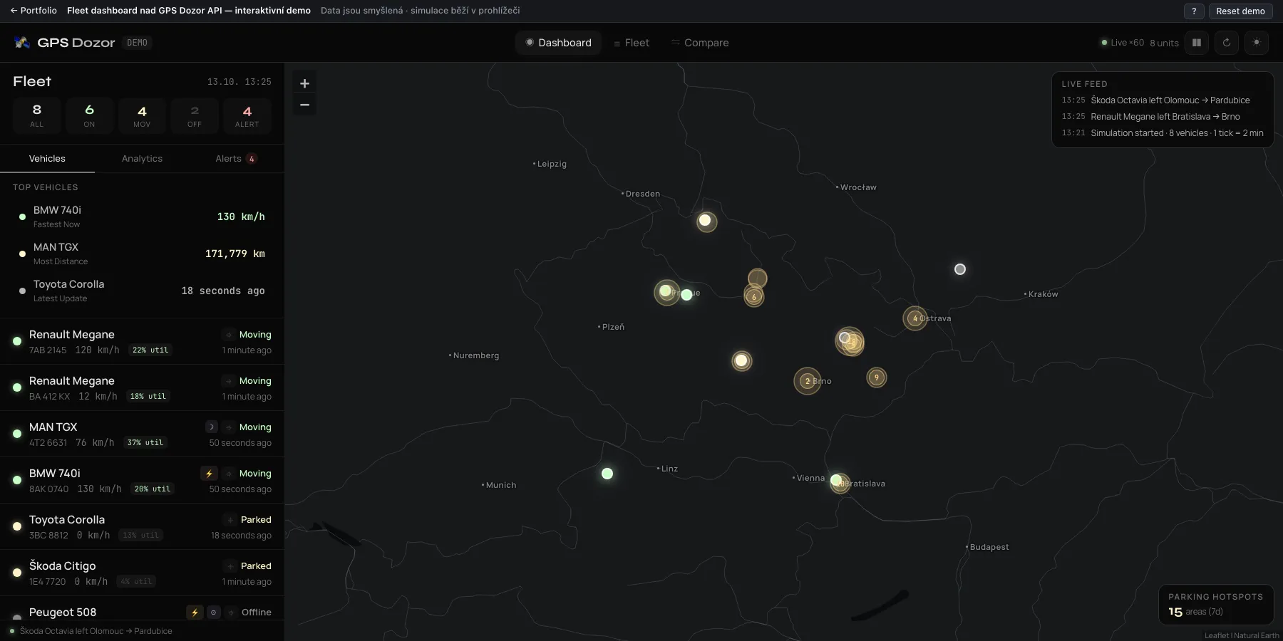Open the cluster marker labeled 9
1283x641 pixels.
[x=877, y=377]
